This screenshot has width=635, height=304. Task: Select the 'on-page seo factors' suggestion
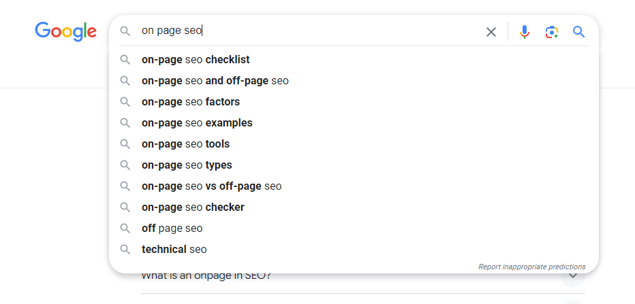191,102
